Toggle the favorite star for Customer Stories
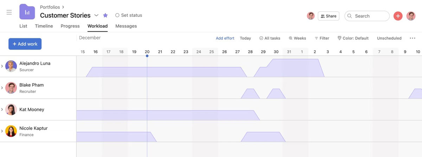 [x=105, y=15]
